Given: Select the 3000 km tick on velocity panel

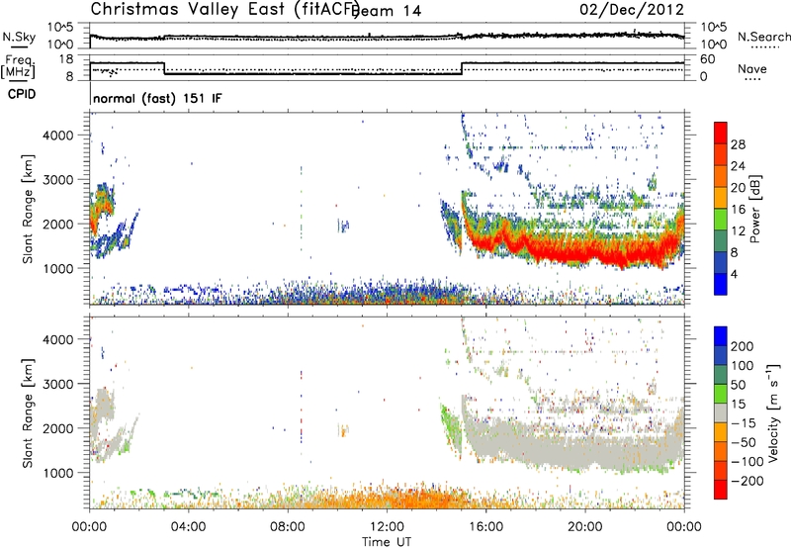Looking at the screenshot, I should (x=58, y=384).
